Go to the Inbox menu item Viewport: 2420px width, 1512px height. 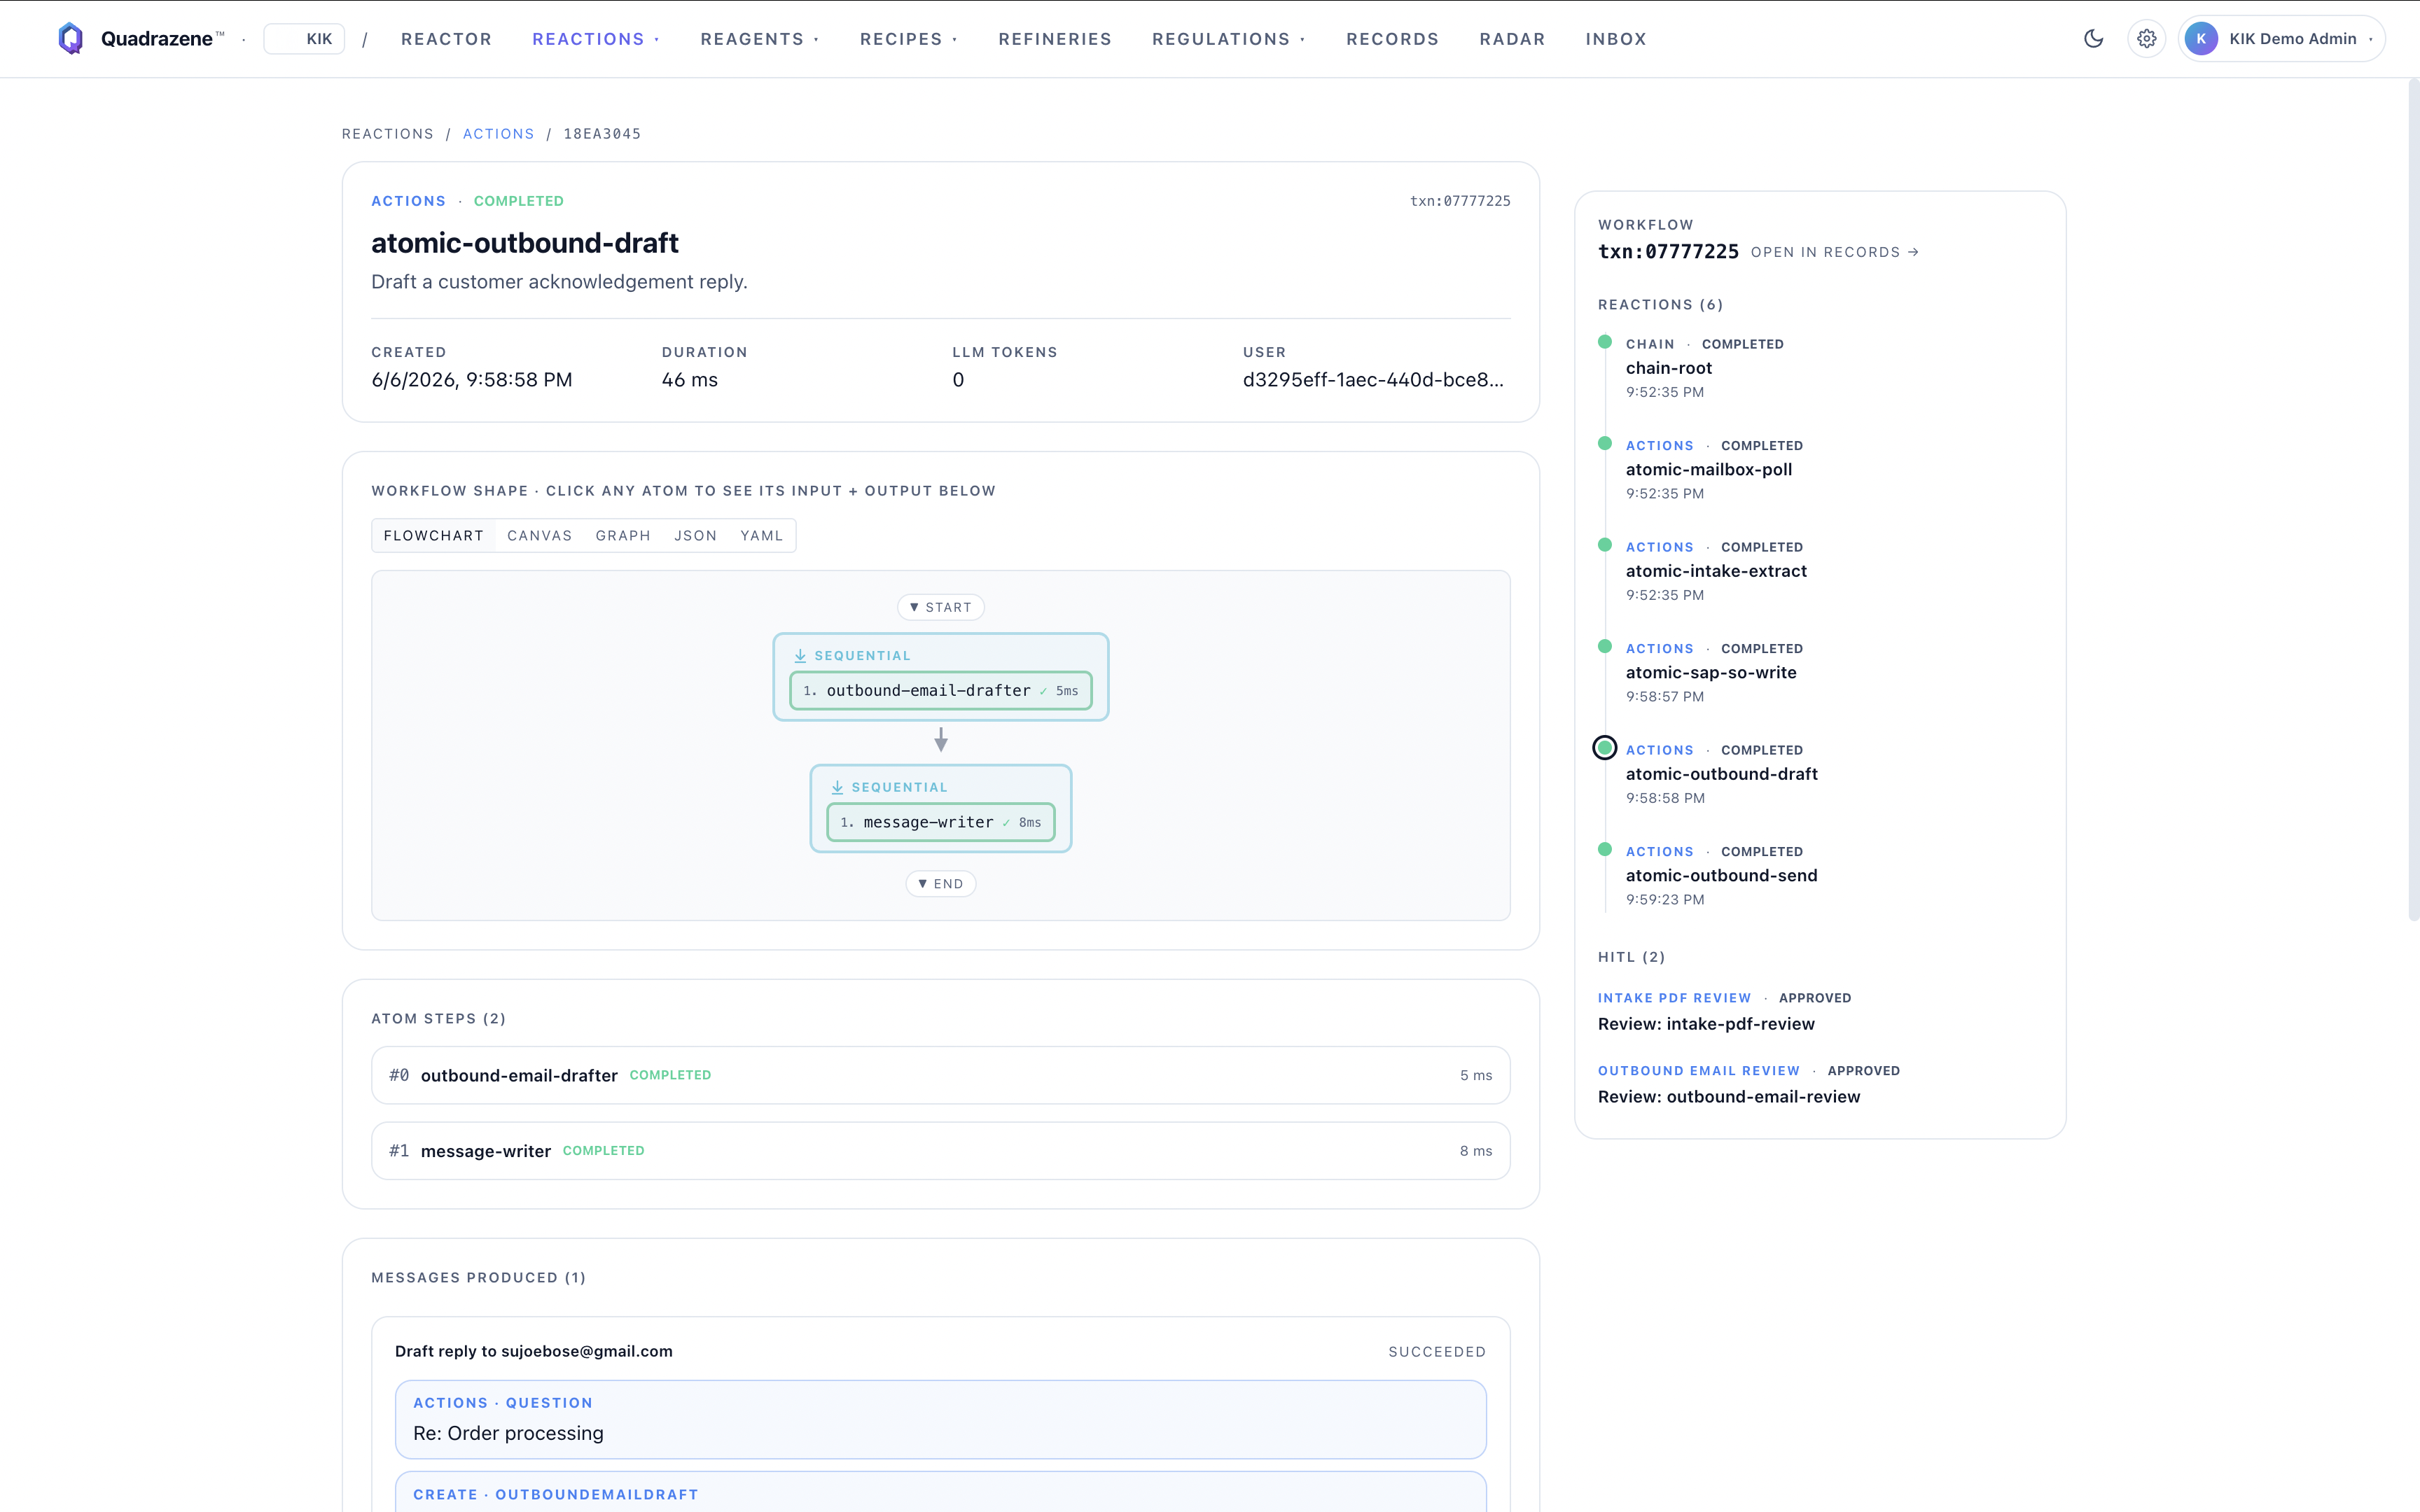(x=1616, y=39)
